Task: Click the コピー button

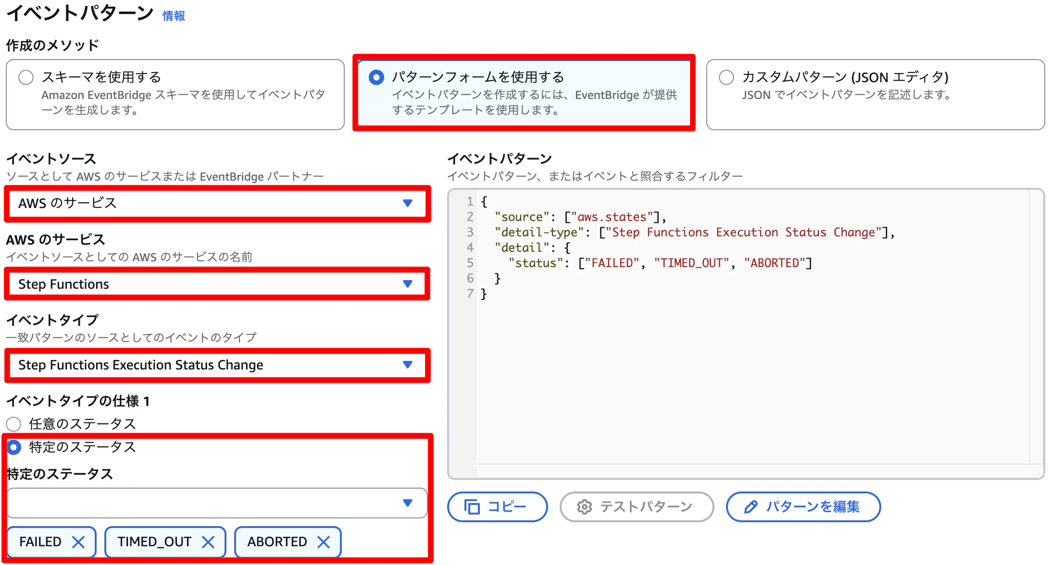Action: coord(497,506)
